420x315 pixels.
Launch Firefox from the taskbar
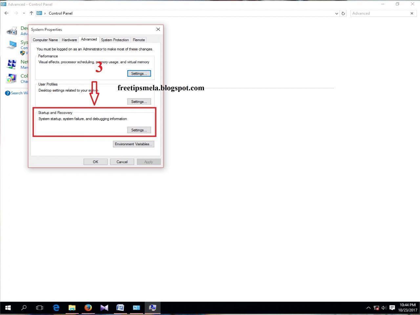(x=88, y=308)
